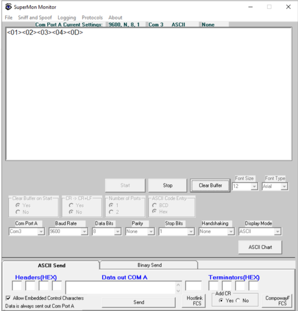This screenshot has width=298, height=311.
Task: Open the Com Port A dropdown
Action: pos(41,232)
